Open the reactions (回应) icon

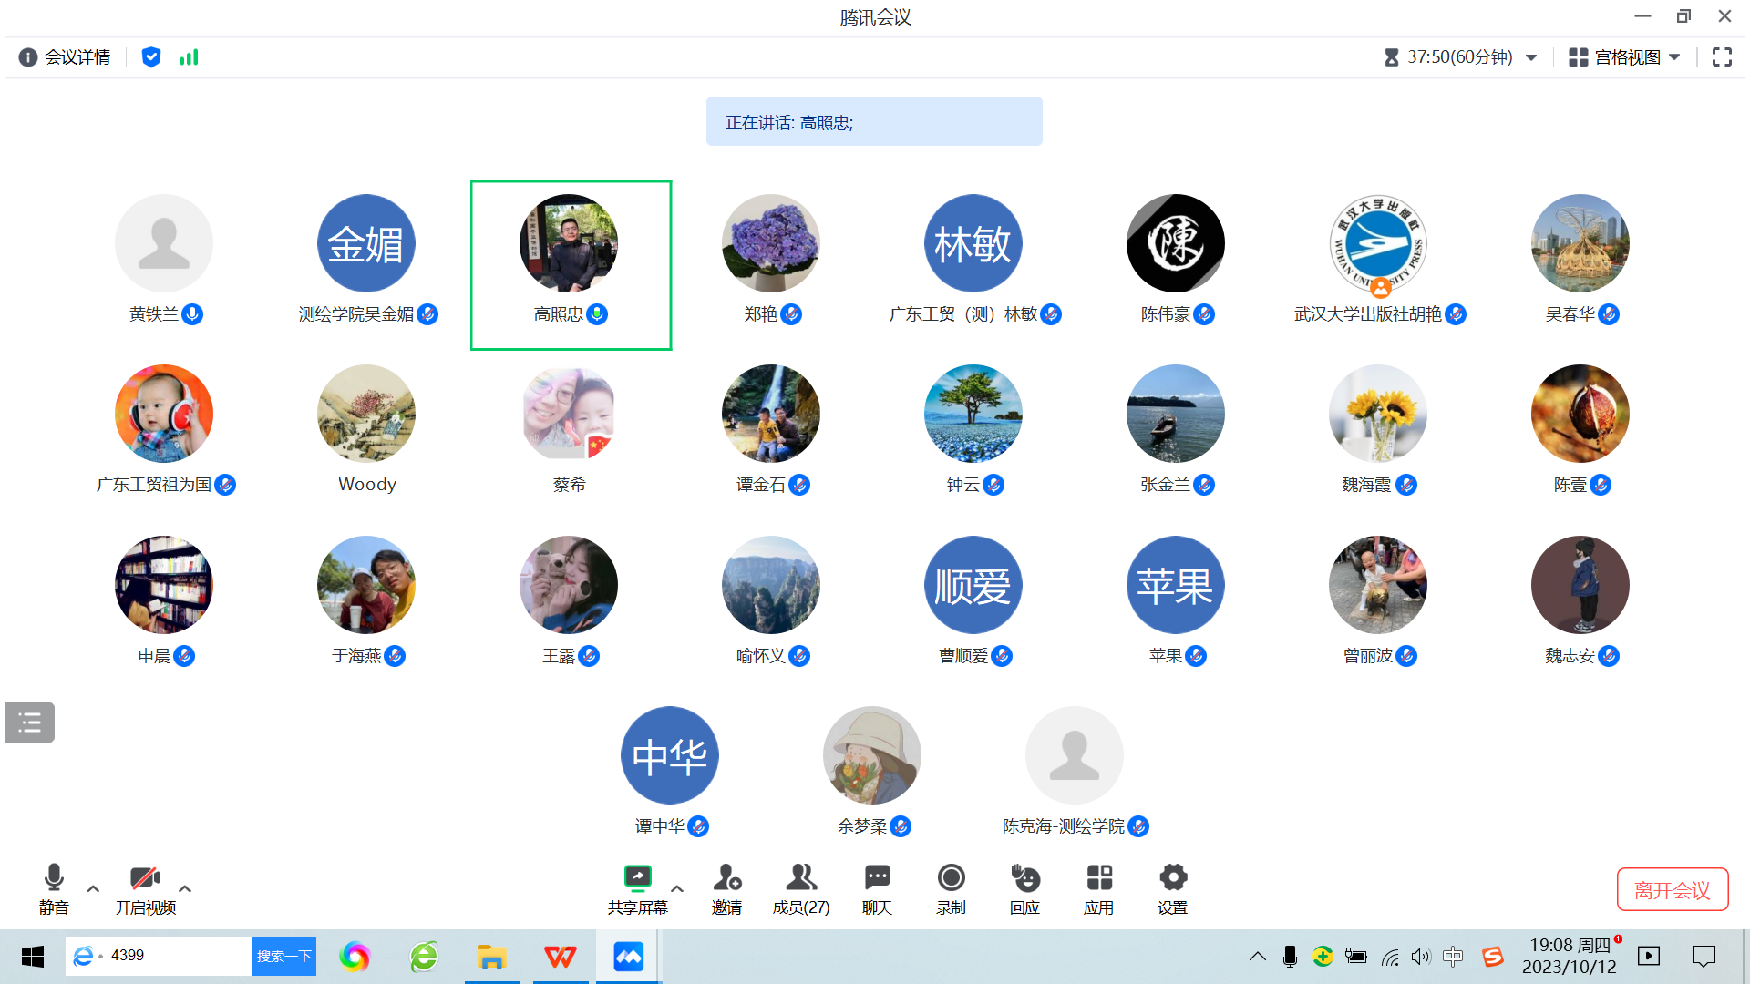coord(1024,877)
